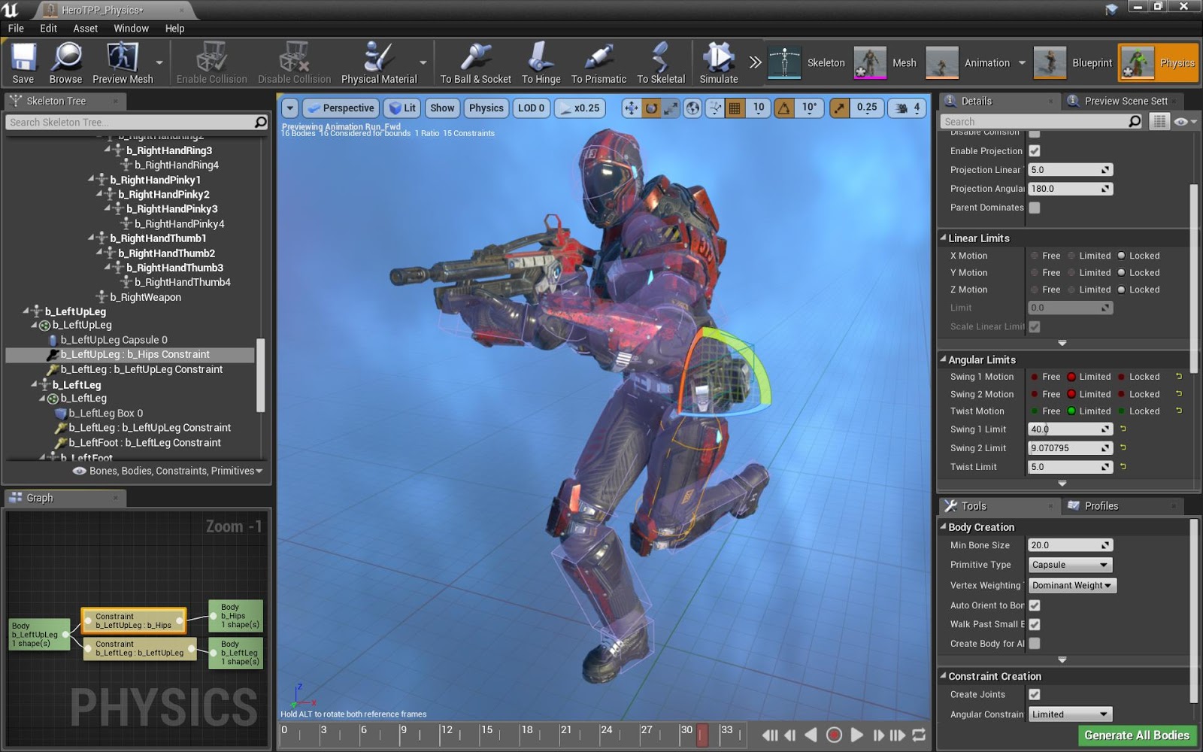Toggle grid snapping icon in viewport

click(735, 108)
